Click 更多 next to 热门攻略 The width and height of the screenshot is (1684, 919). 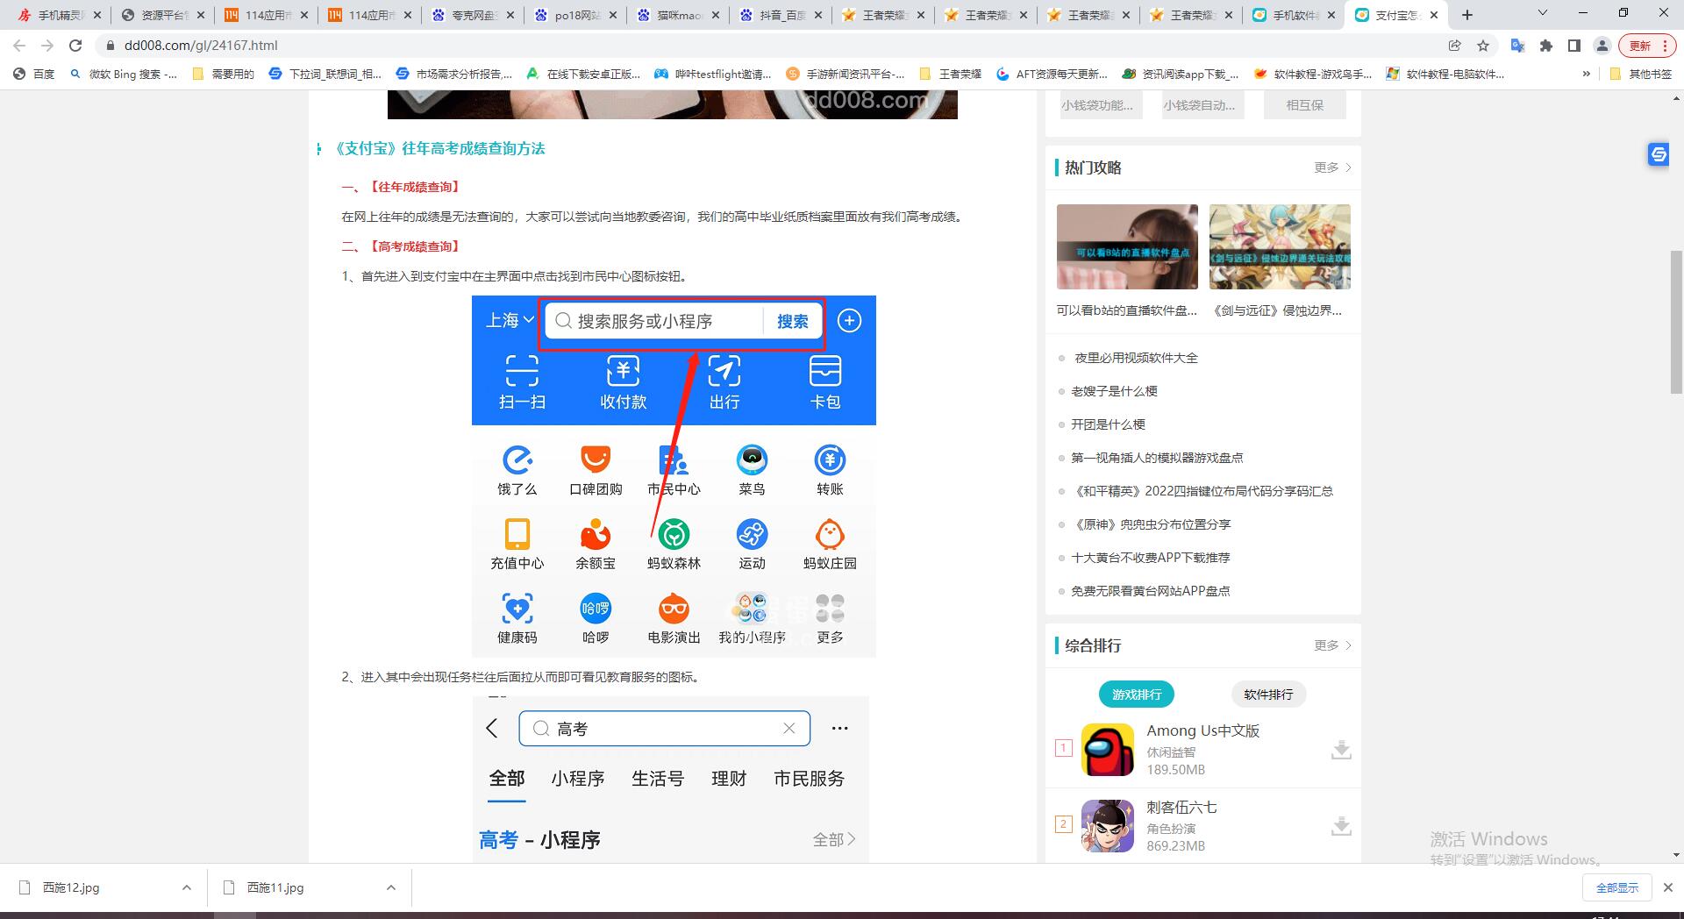(x=1332, y=167)
